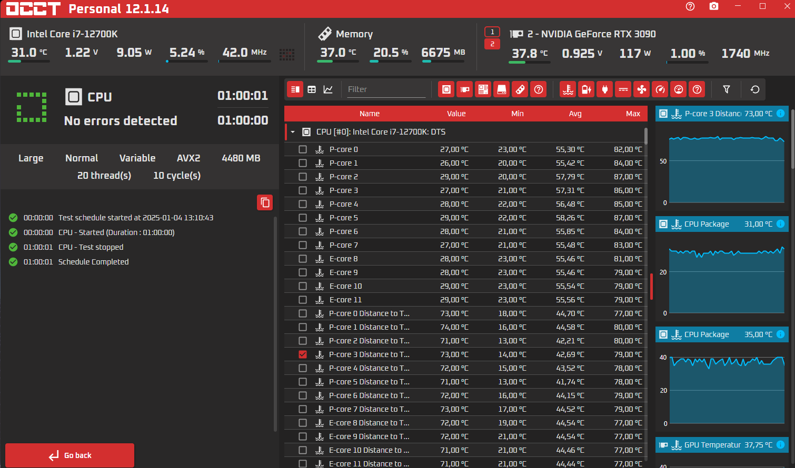This screenshot has height=468, width=795.
Task: Click the Go back button
Action: point(69,455)
